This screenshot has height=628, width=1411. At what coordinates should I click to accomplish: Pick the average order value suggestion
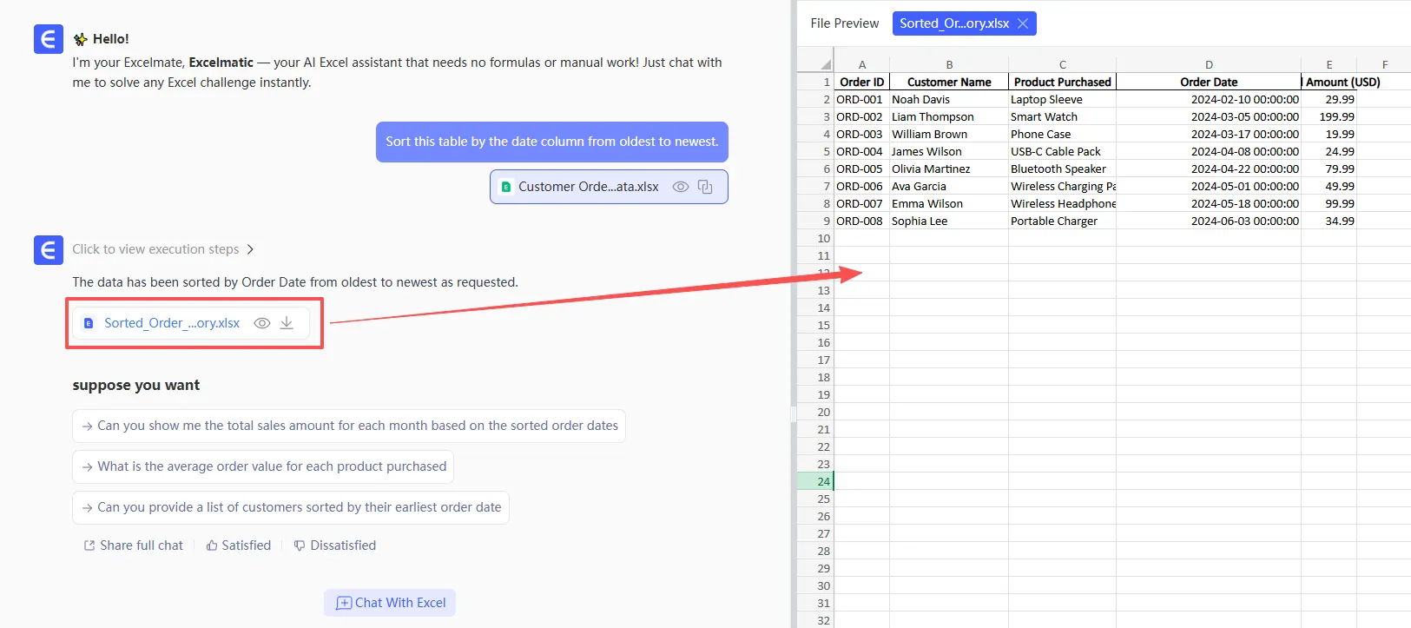pos(263,466)
